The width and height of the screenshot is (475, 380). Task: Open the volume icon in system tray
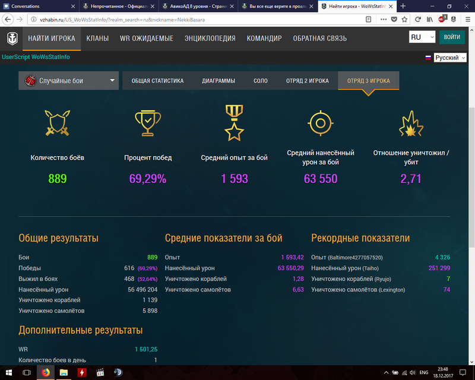point(413,372)
